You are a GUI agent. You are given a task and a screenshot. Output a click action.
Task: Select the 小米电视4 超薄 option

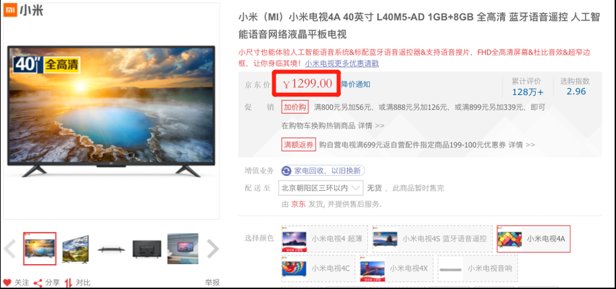[x=324, y=238]
